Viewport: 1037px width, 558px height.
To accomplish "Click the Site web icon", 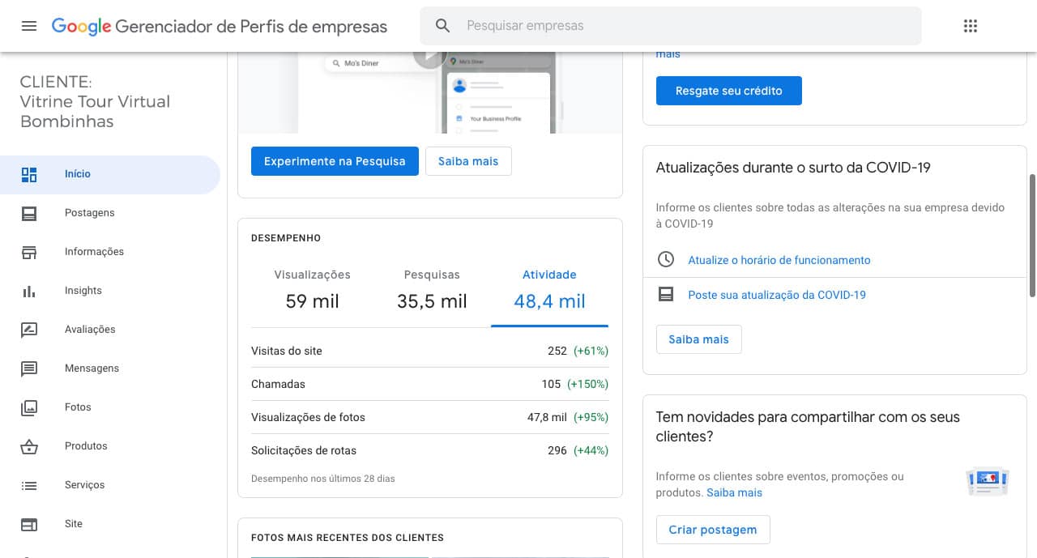I will click(x=29, y=524).
